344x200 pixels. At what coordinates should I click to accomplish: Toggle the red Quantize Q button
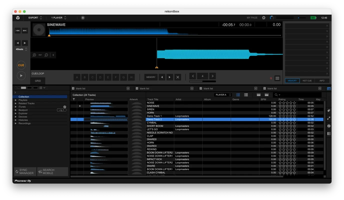point(271,78)
